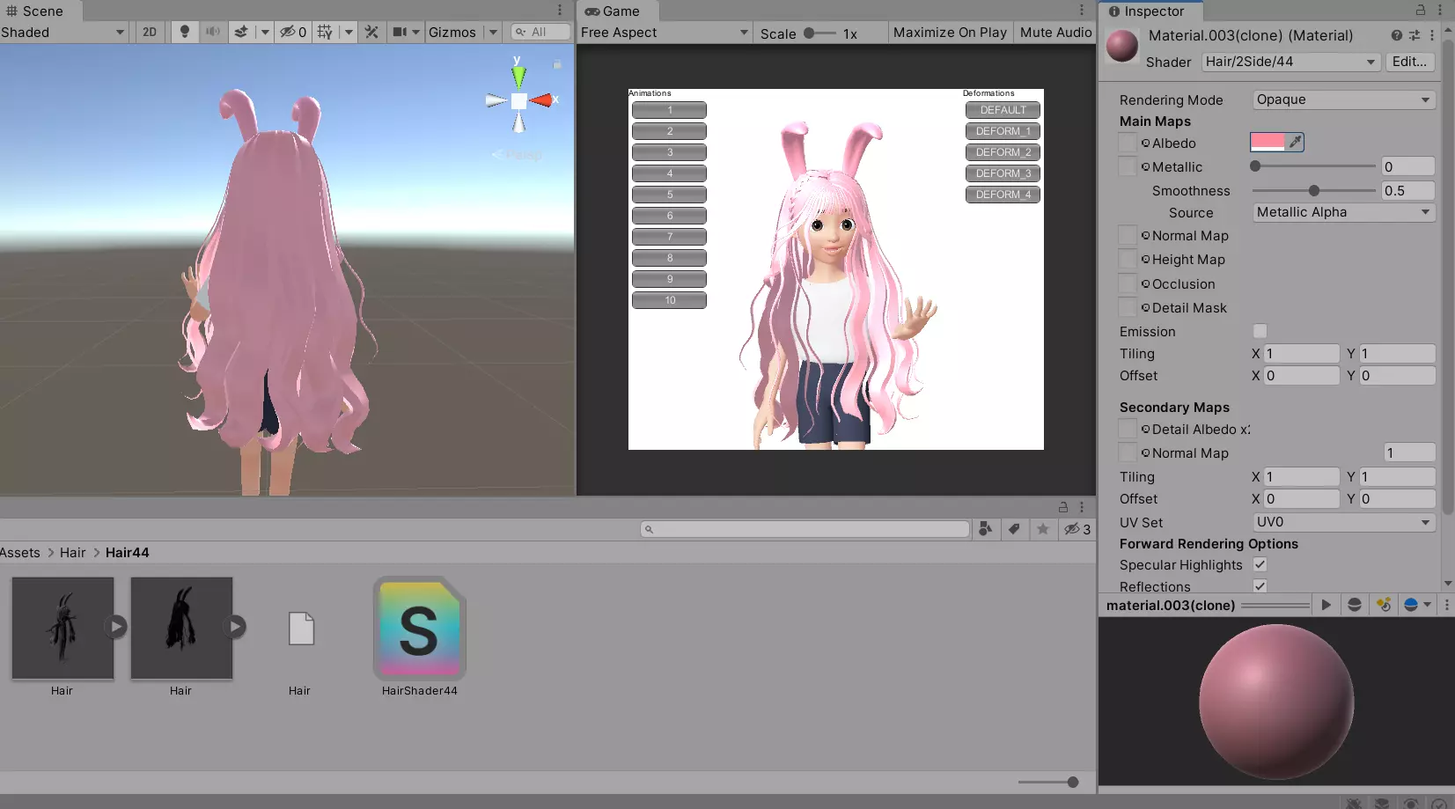Click DEFAULT deformation button in Game

(1003, 110)
